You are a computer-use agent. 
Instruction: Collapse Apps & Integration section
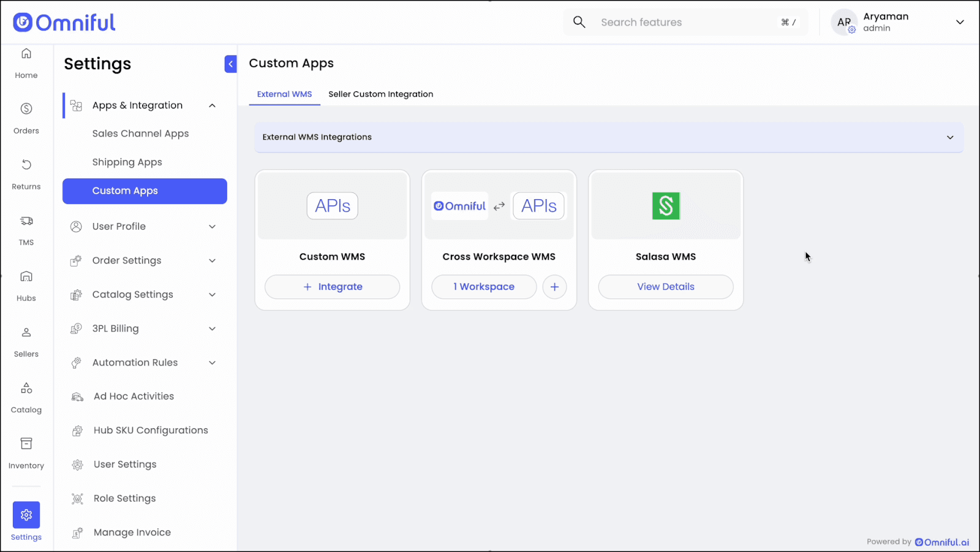click(x=212, y=105)
